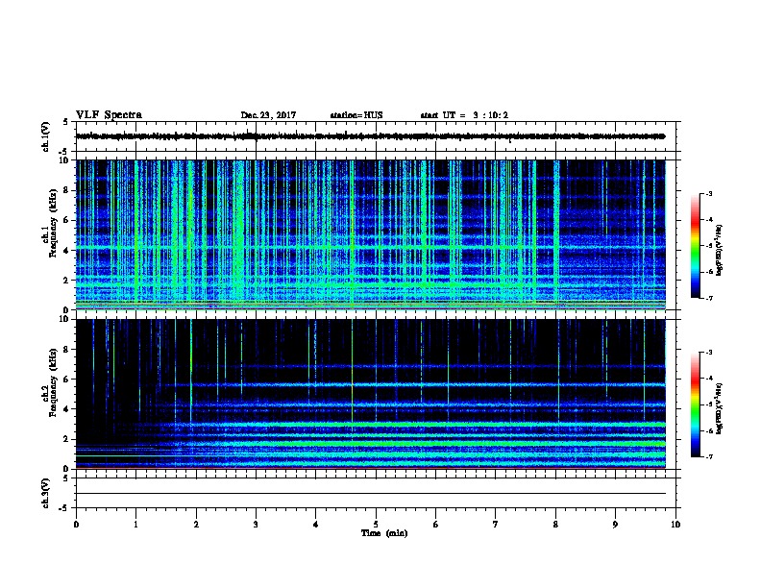The image size is (761, 588).
Task: Click the "Time (min)" x-axis label
Action: click(x=384, y=533)
